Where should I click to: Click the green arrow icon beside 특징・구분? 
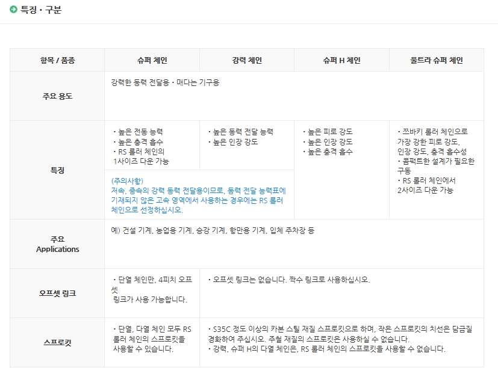pyautogui.click(x=14, y=10)
